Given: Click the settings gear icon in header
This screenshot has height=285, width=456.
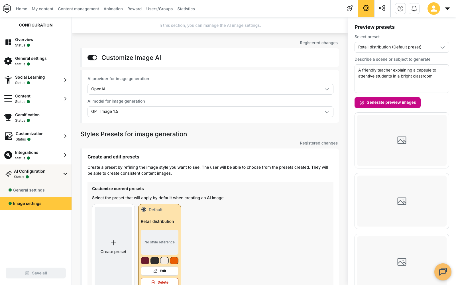Looking at the screenshot, I should (366, 8).
